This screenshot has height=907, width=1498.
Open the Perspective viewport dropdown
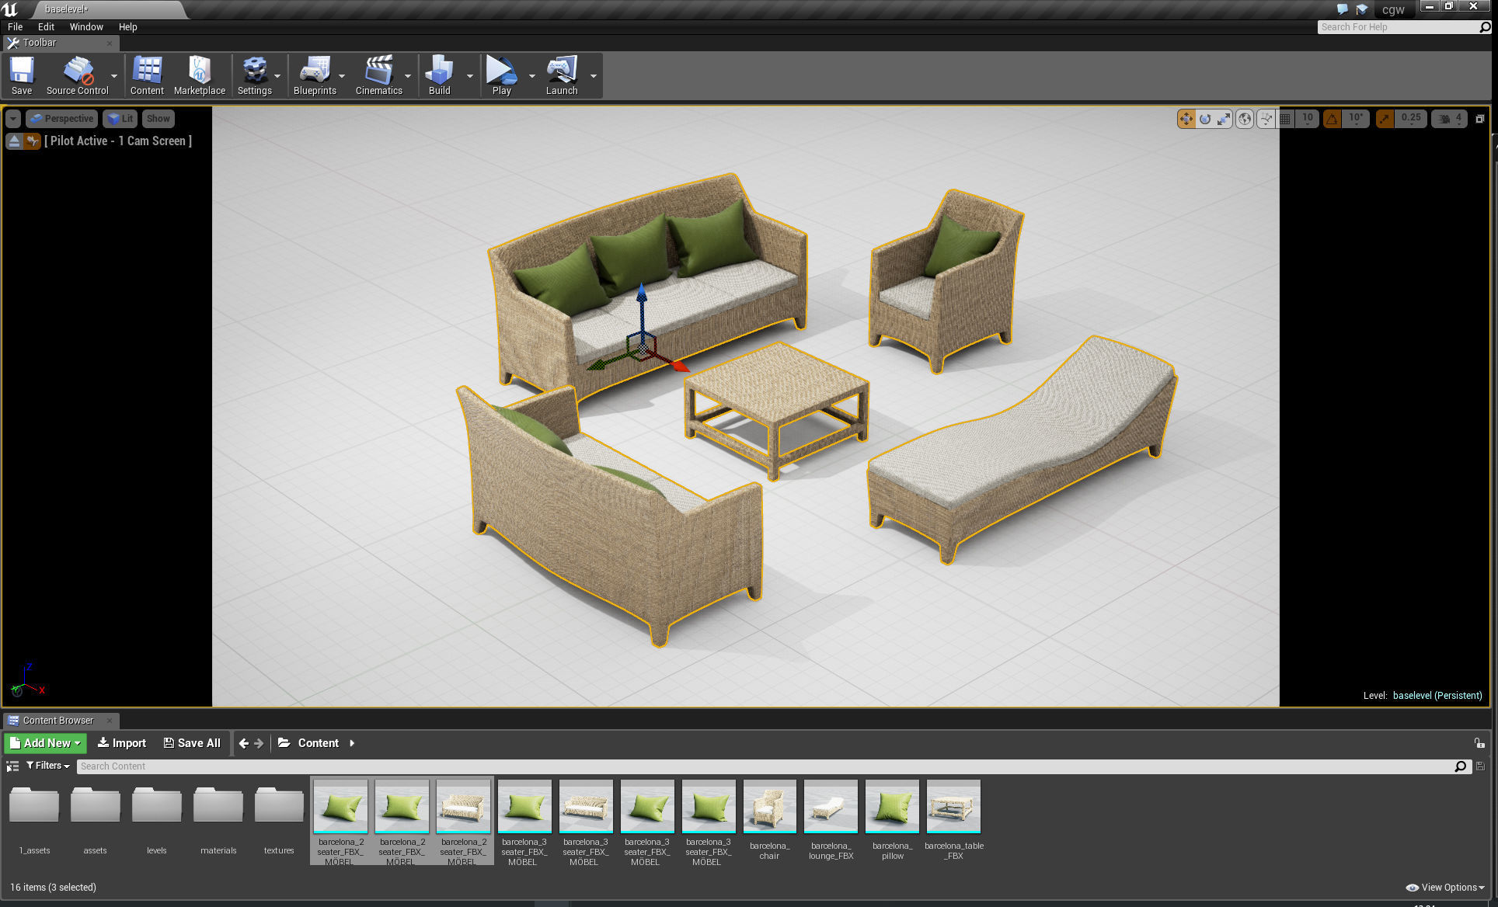point(62,118)
